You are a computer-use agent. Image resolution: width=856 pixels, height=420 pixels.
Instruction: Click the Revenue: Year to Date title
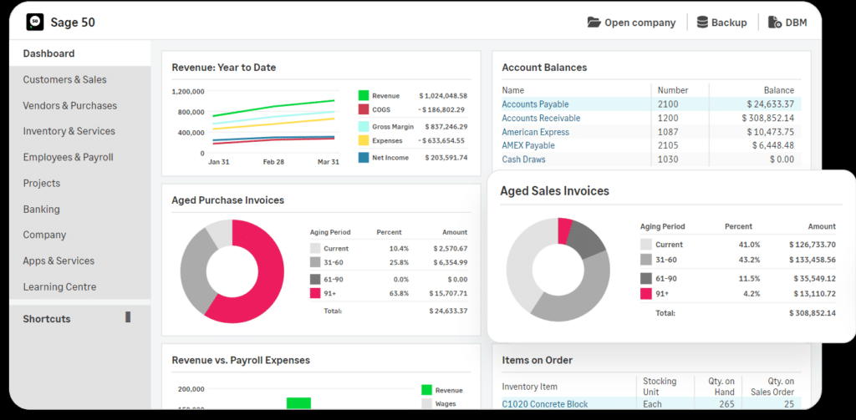[224, 68]
